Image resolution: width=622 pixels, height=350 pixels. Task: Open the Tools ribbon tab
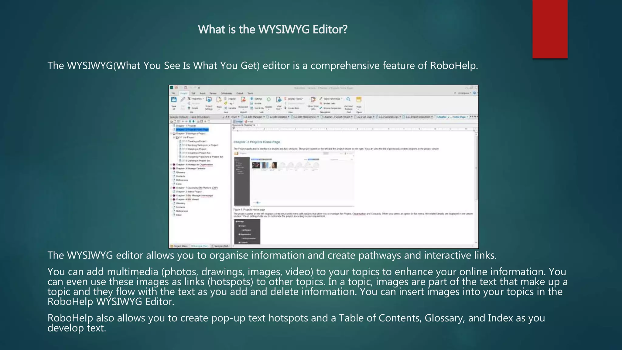pyautogui.click(x=250, y=93)
